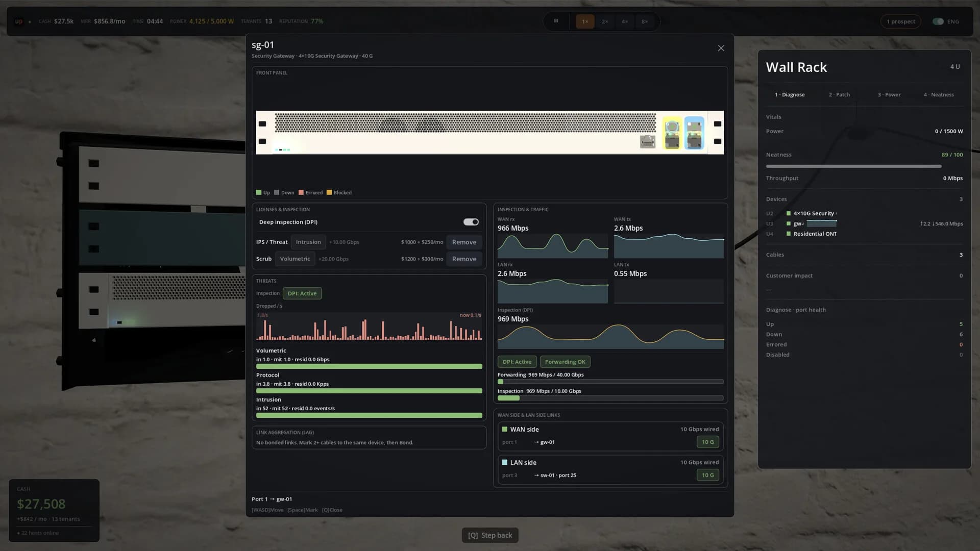The height and width of the screenshot is (551, 980).
Task: Click the 'up' status indicator in top bar
Action: point(19,21)
